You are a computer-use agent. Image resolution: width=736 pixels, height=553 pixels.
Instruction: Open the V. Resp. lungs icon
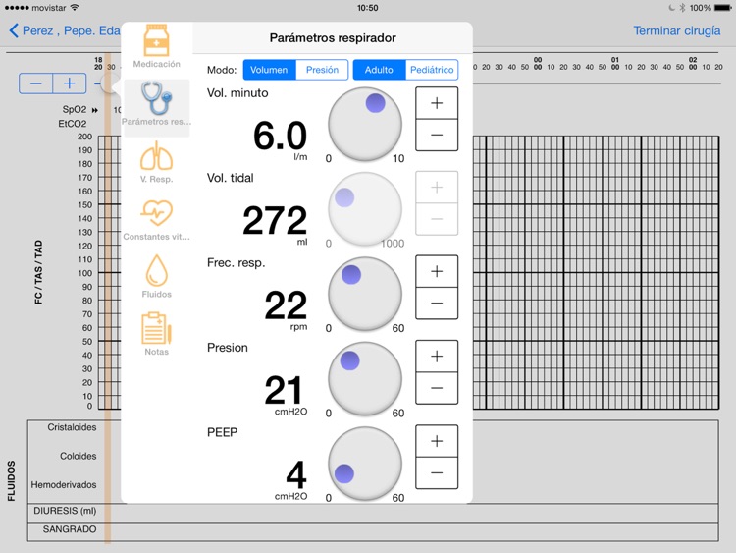(156, 155)
